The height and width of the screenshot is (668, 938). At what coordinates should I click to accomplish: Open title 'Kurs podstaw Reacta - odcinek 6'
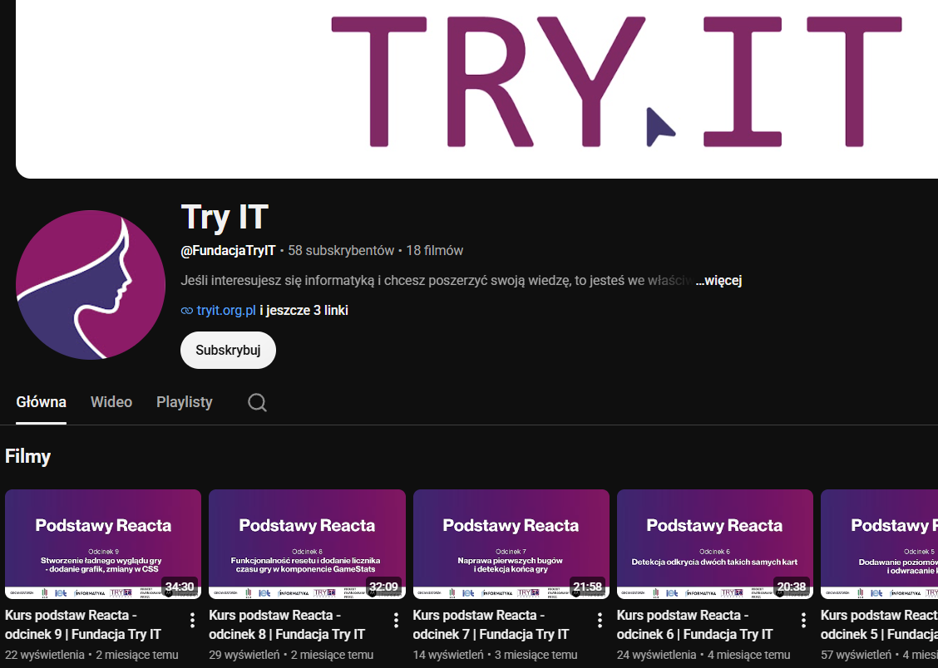point(695,625)
